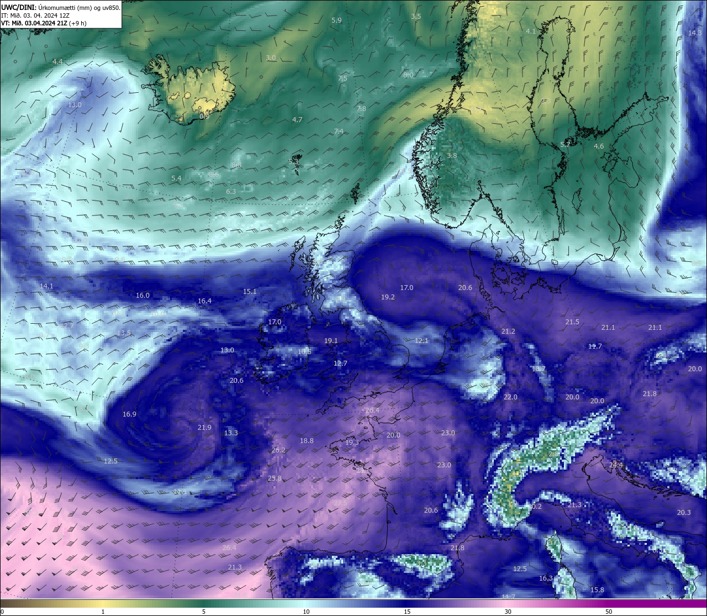The image size is (707, 616).
Task: Click the map value 13.5
Action: tap(124, 333)
